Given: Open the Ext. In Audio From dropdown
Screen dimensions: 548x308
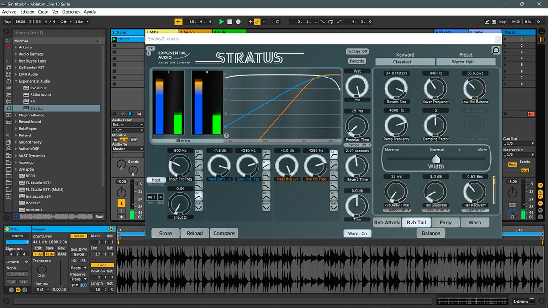Looking at the screenshot, I should tap(128, 125).
